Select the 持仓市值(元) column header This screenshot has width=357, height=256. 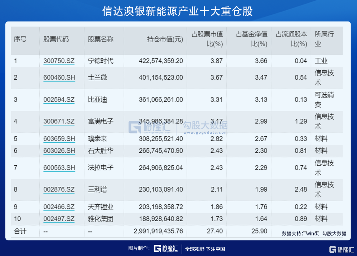point(165,39)
